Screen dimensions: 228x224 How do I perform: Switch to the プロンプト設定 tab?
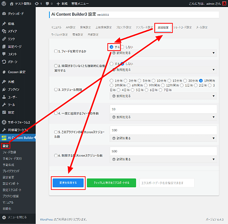pos(124,27)
